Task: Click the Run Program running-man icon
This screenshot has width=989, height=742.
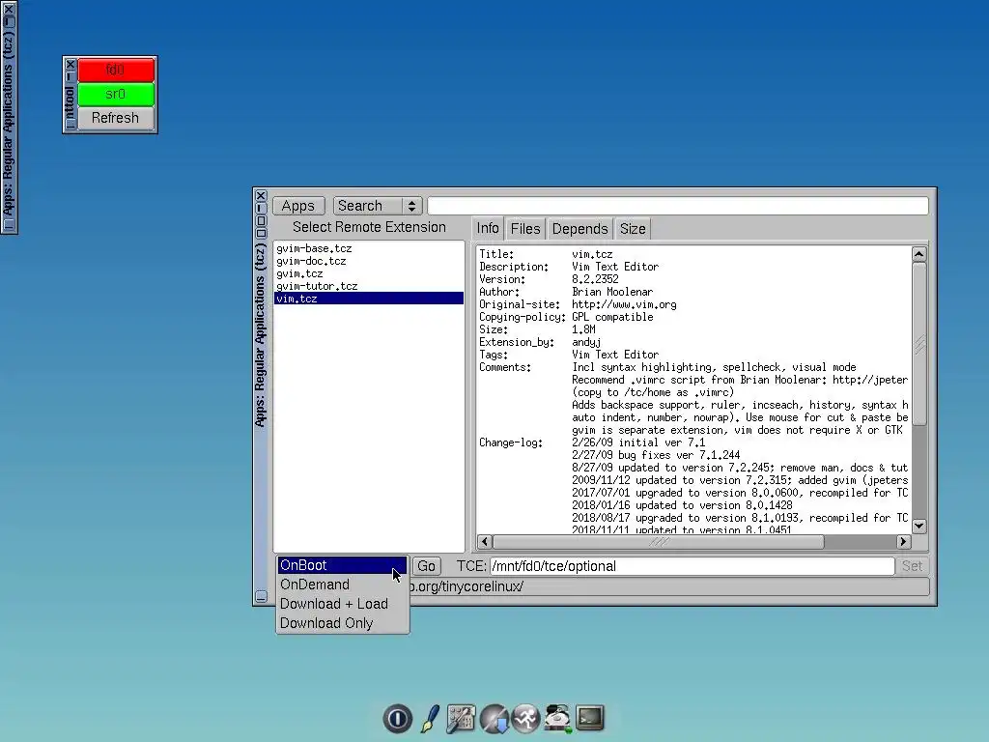Action: coord(526,718)
